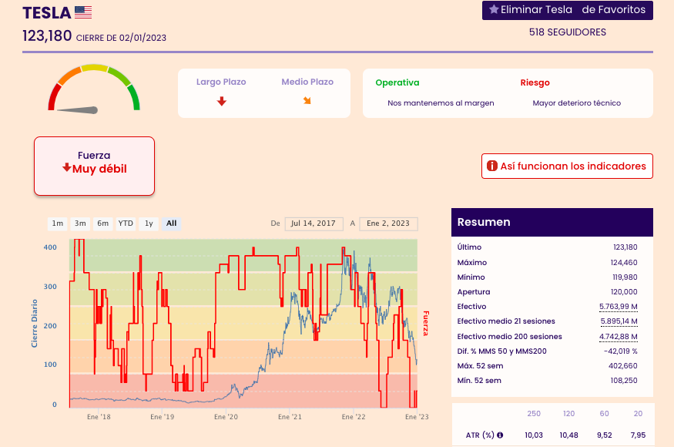Click the strength gauge needle indicator
Screen dimensions: 674x447
[77, 110]
